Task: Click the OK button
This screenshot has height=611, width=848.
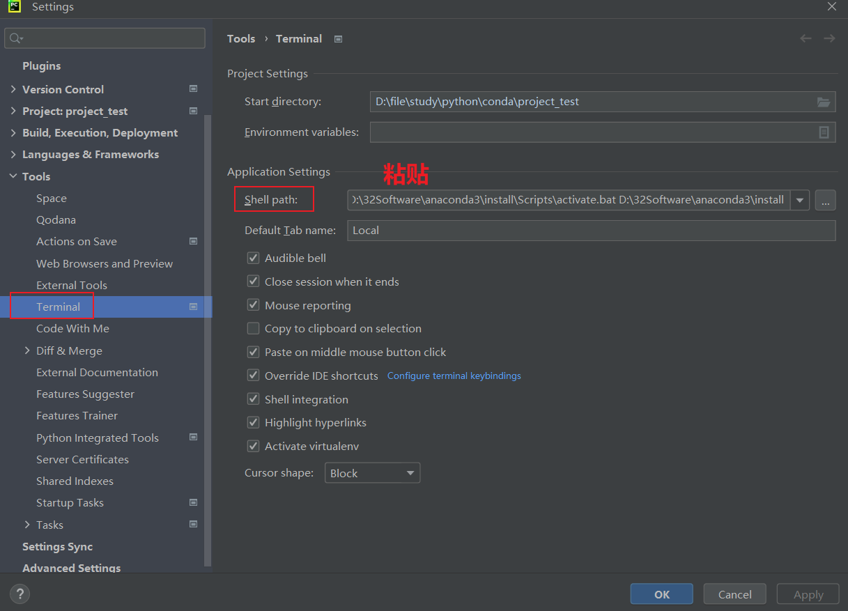Action: coord(662,594)
